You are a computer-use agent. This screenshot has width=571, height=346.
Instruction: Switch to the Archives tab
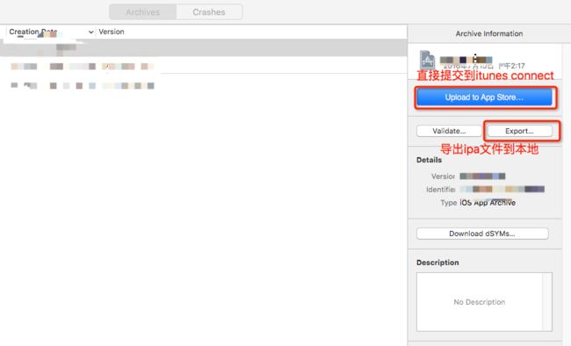pos(142,12)
